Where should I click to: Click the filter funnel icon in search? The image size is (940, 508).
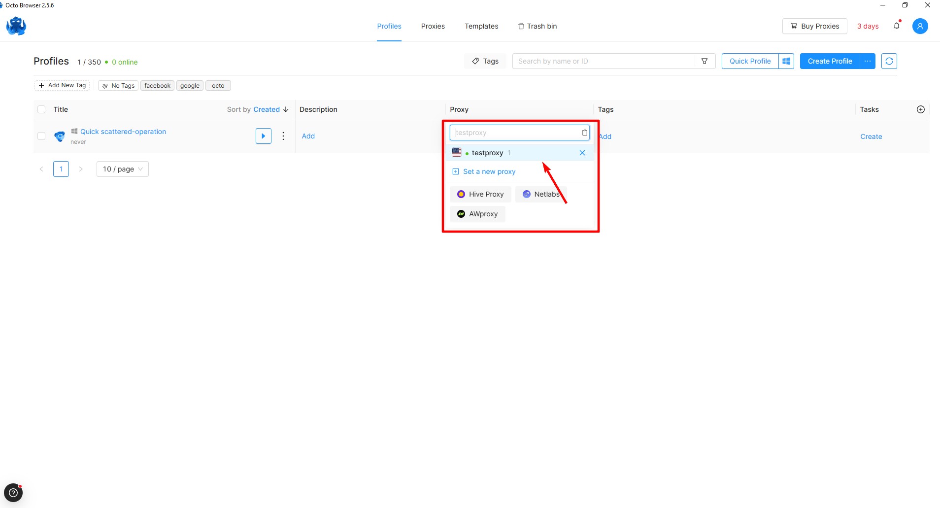pos(705,61)
